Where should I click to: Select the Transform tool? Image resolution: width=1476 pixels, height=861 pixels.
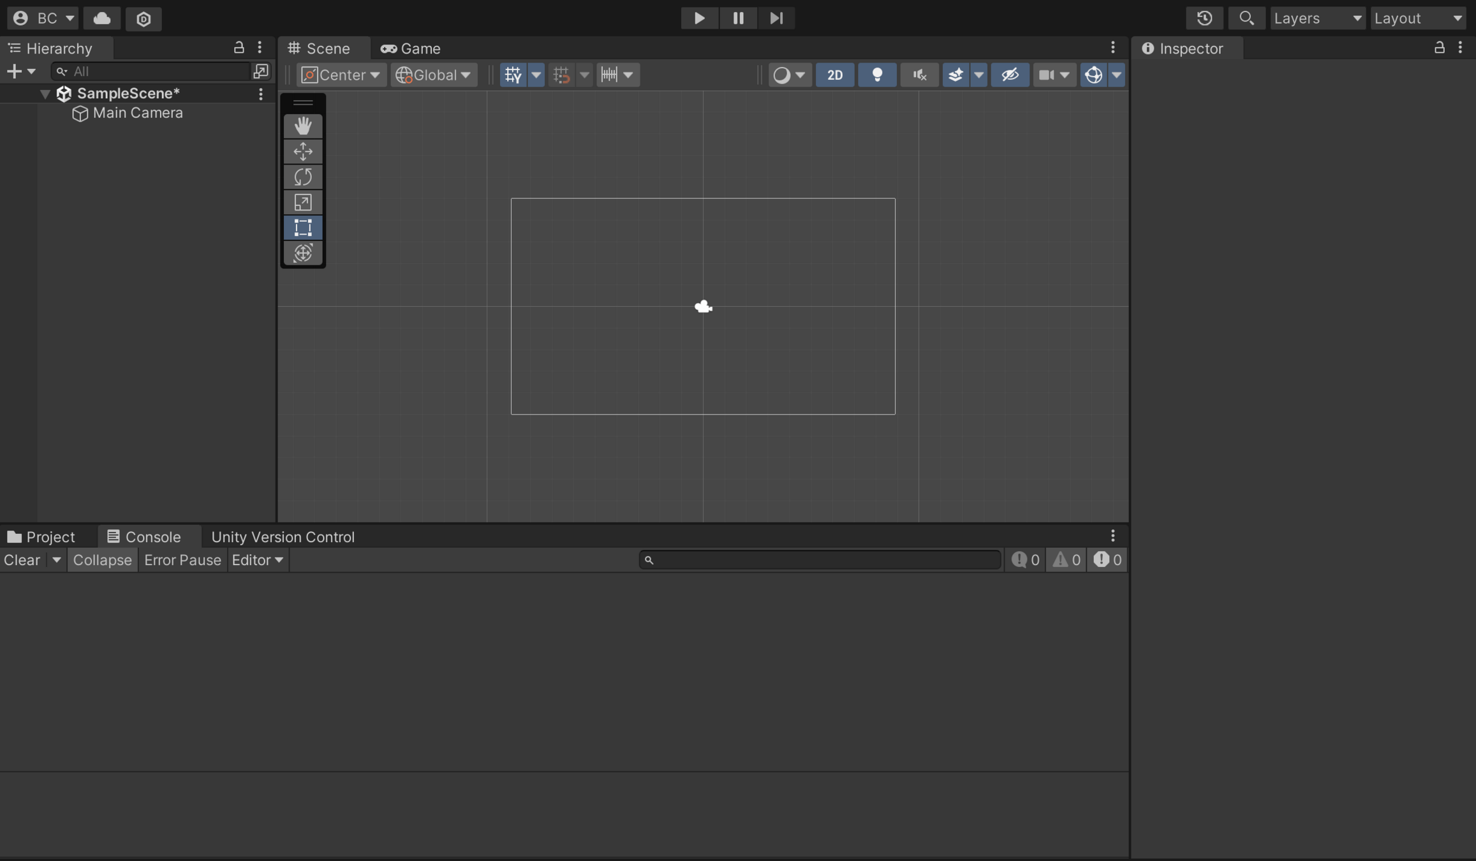(303, 253)
